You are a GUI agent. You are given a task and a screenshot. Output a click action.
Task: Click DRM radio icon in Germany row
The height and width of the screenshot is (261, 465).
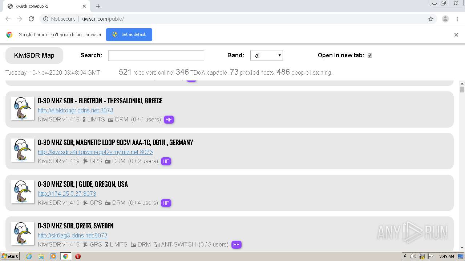[108, 161]
